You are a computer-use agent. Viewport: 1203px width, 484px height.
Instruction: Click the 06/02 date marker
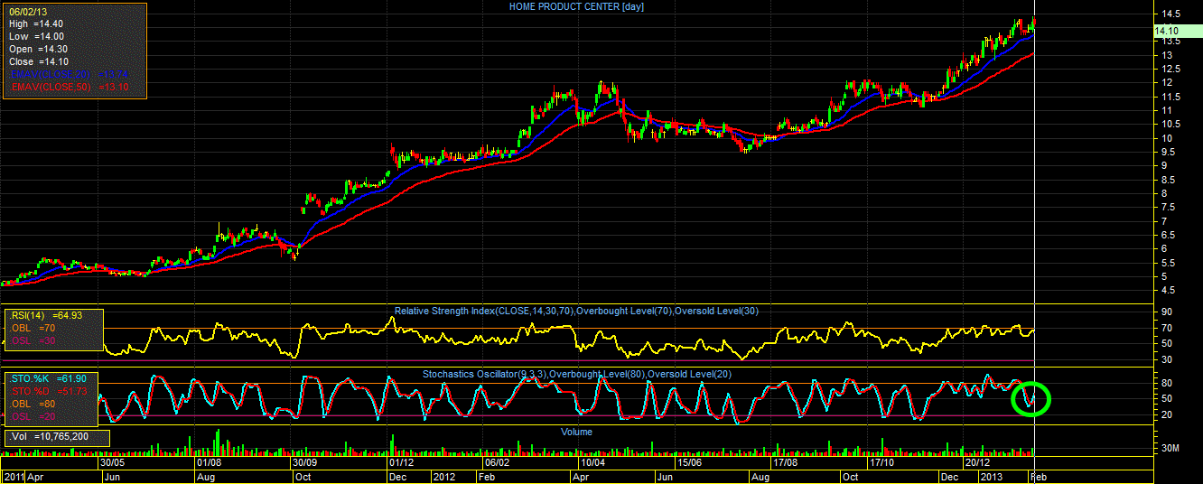[x=499, y=462]
